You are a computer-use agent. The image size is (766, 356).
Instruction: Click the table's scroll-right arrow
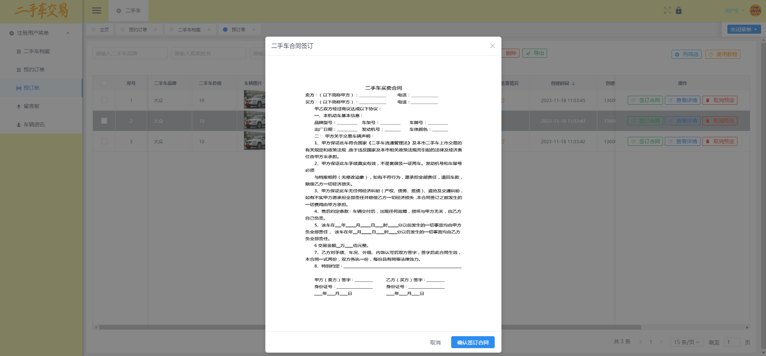pyautogui.click(x=747, y=327)
